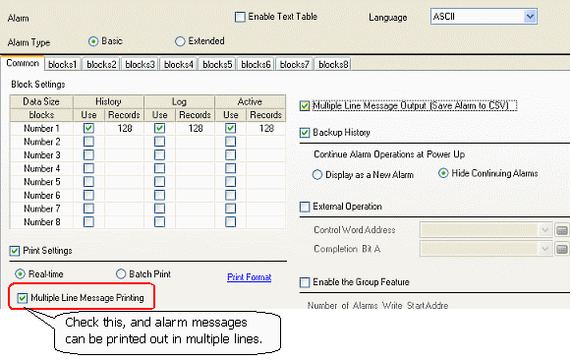Switch to the blocks5 tab
This screenshot has height=361, width=571.
[217, 64]
